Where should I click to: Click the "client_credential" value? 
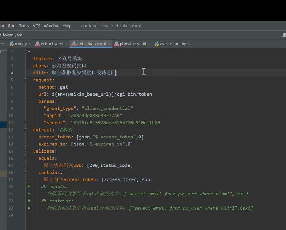click(x=107, y=108)
